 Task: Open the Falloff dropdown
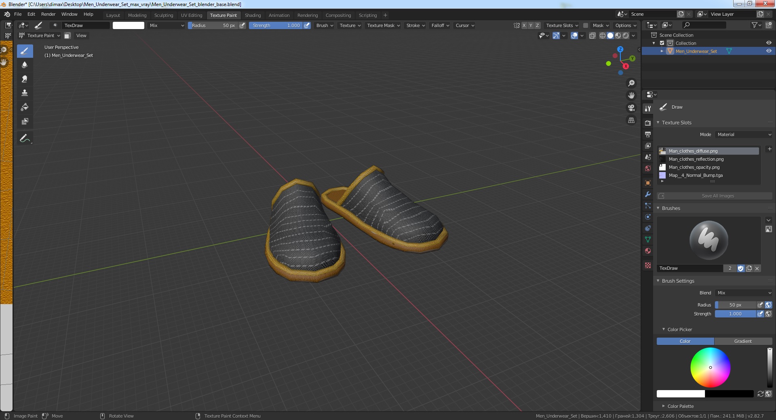pyautogui.click(x=440, y=25)
